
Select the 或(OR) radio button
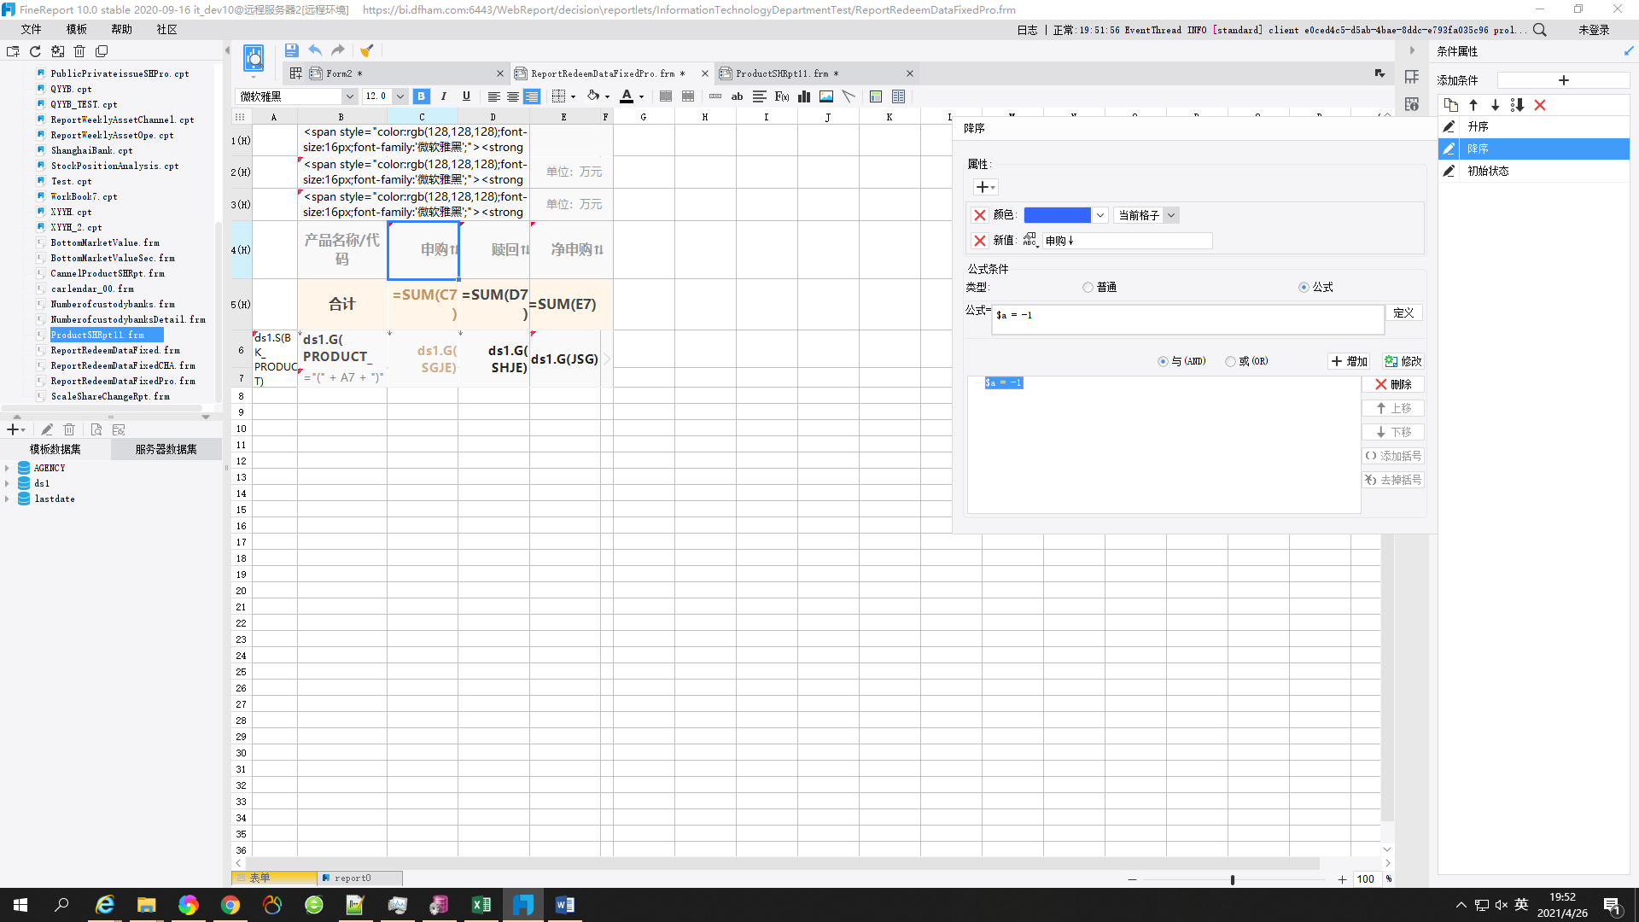[x=1230, y=362]
